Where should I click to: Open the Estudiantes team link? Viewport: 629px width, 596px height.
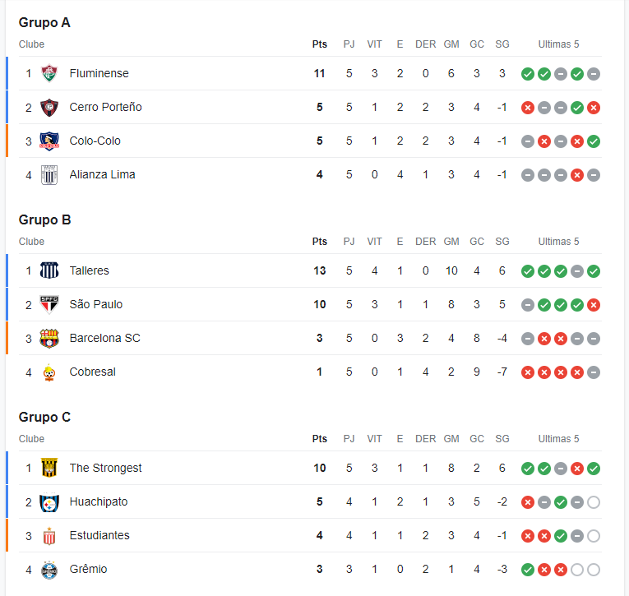click(99, 535)
